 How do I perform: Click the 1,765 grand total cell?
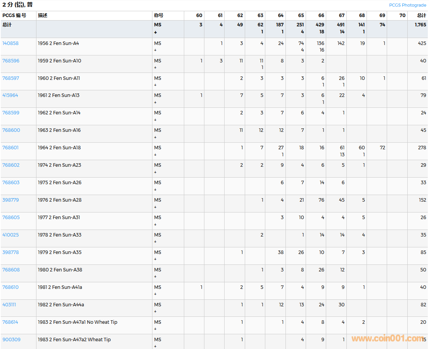(420, 25)
